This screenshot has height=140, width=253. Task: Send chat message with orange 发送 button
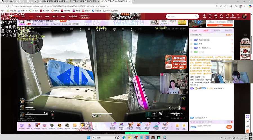[x=229, y=127]
